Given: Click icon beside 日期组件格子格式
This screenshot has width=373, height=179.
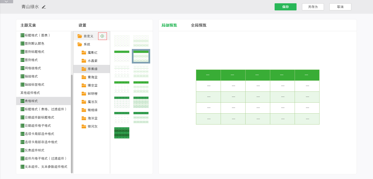Looking at the screenshot, I should click(x=22, y=126).
